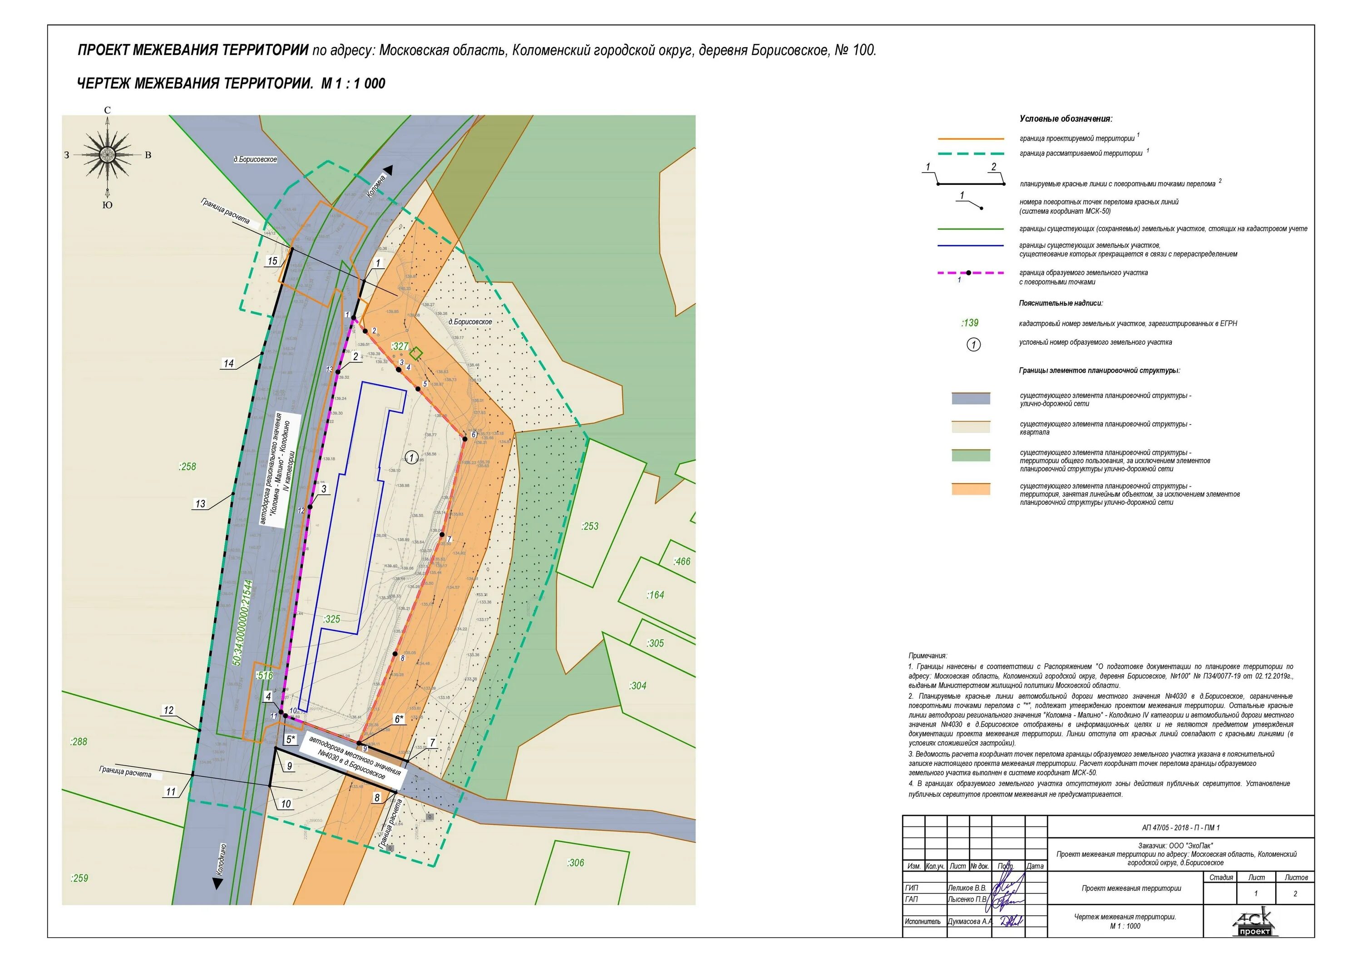This screenshot has height=963, width=1362.
Task: Click 'Границы элементов планировочной структуры:' heading
Action: pyautogui.click(x=1099, y=371)
